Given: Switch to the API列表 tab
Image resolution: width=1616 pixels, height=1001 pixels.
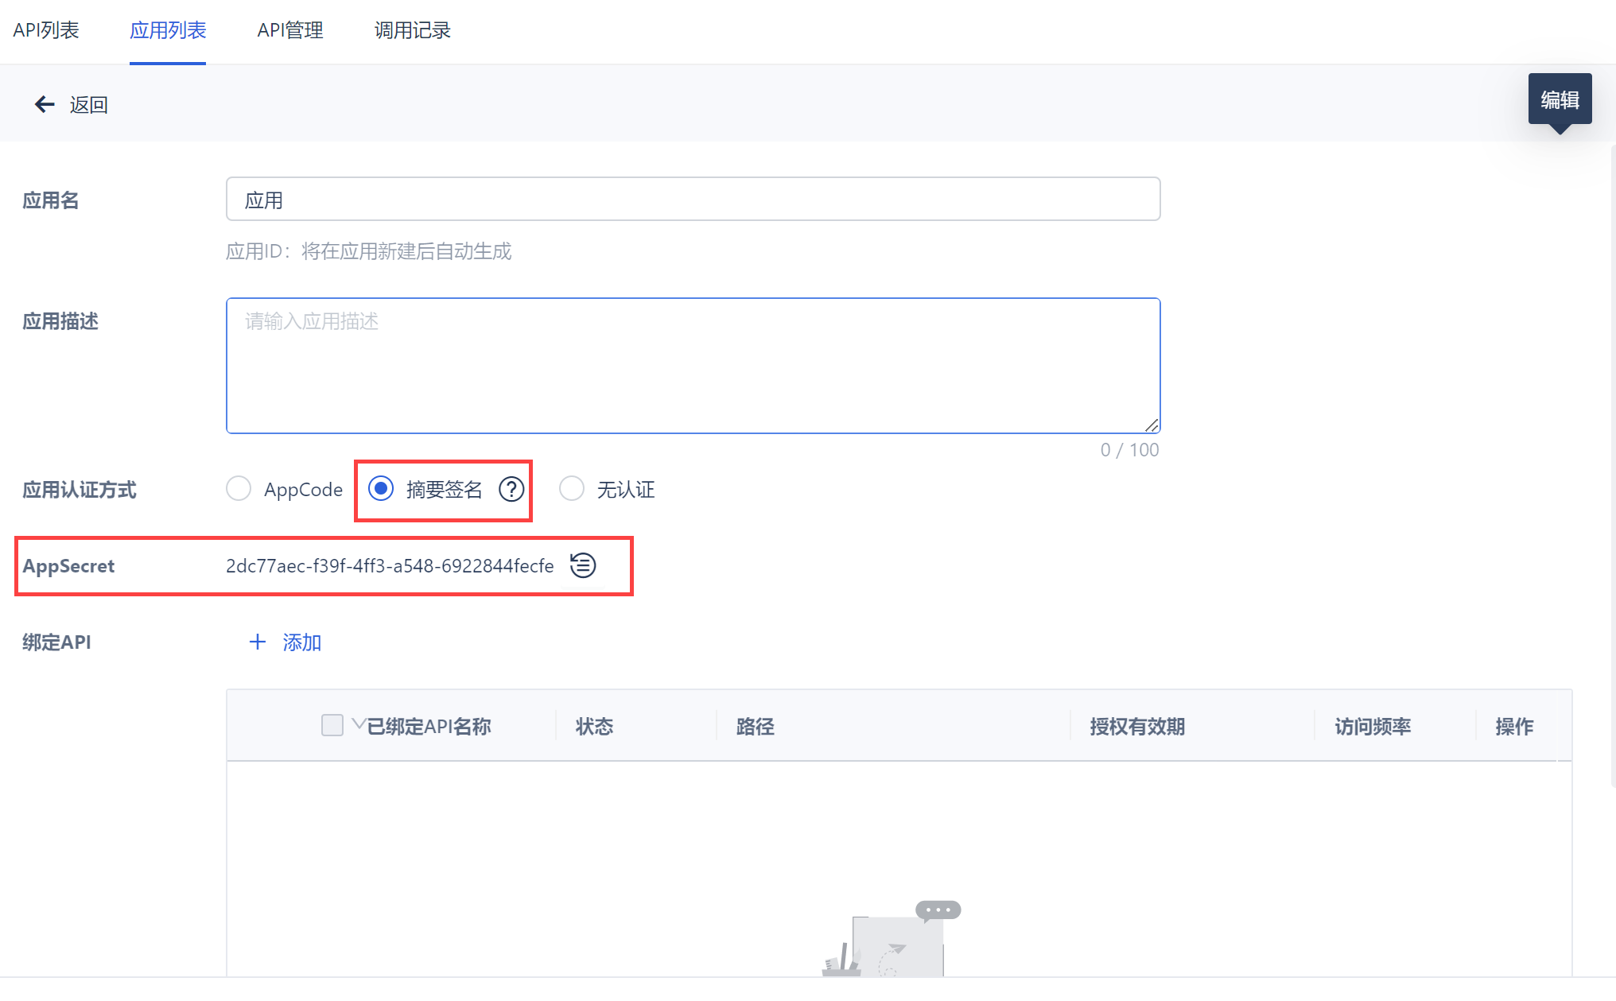Looking at the screenshot, I should coord(46,30).
